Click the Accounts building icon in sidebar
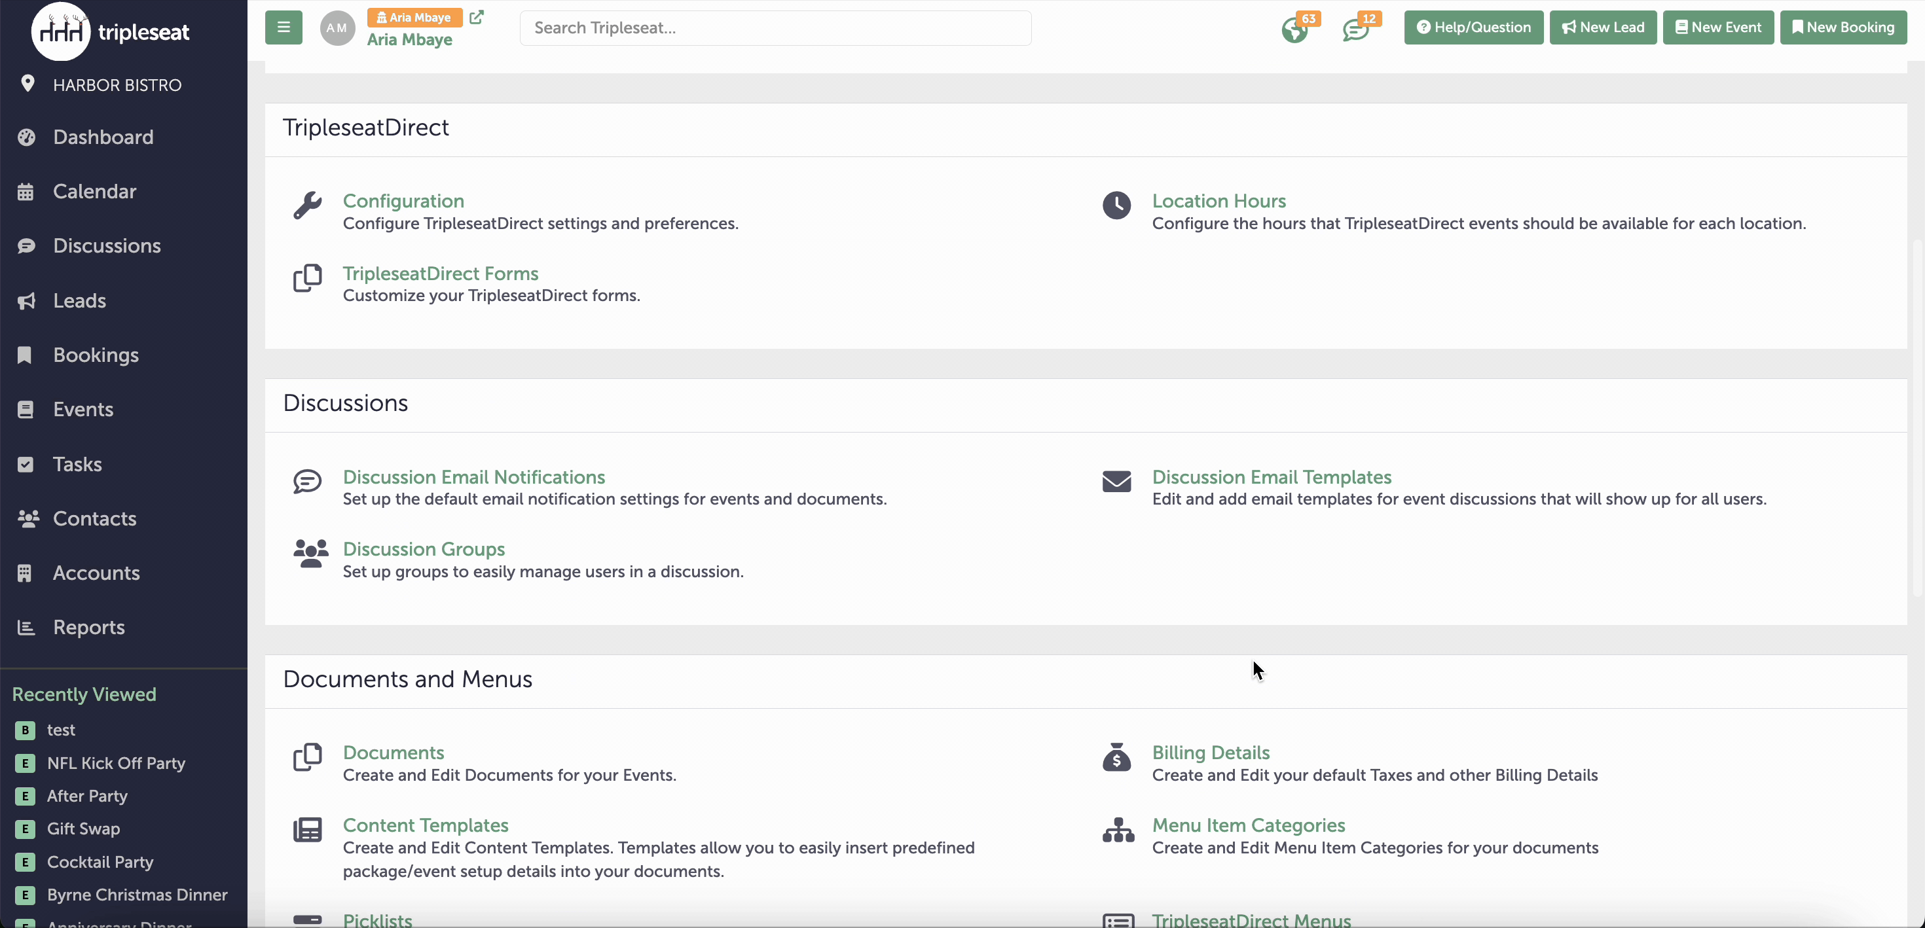Screen dimensions: 1925x928 (25, 573)
